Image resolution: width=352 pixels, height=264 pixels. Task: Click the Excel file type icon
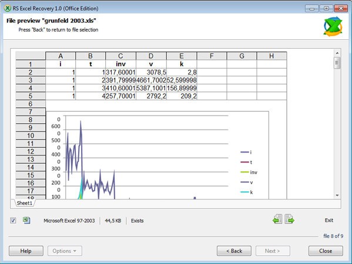(26, 221)
